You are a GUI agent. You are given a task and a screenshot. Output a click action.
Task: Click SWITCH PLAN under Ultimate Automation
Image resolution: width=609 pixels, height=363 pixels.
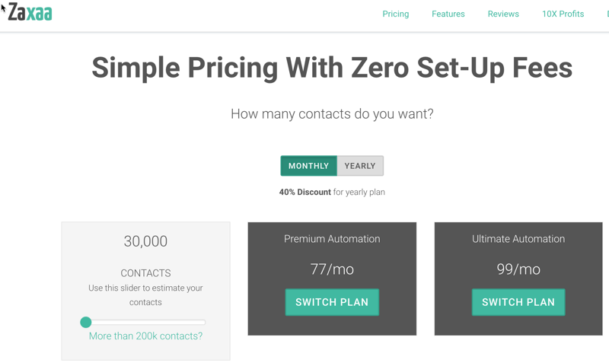click(518, 302)
